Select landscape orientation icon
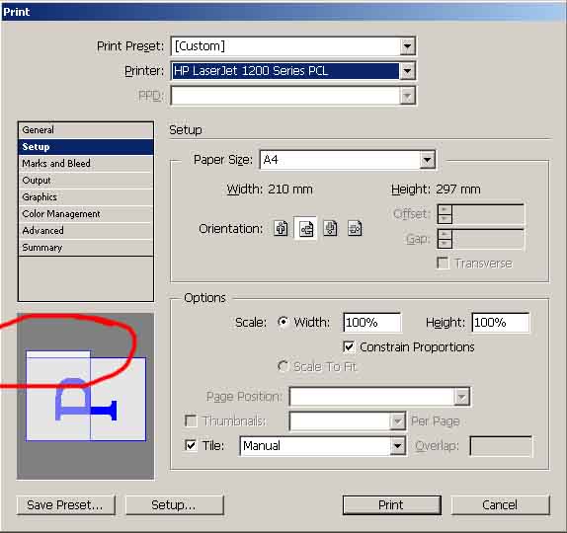The width and height of the screenshot is (567, 533). tap(306, 228)
